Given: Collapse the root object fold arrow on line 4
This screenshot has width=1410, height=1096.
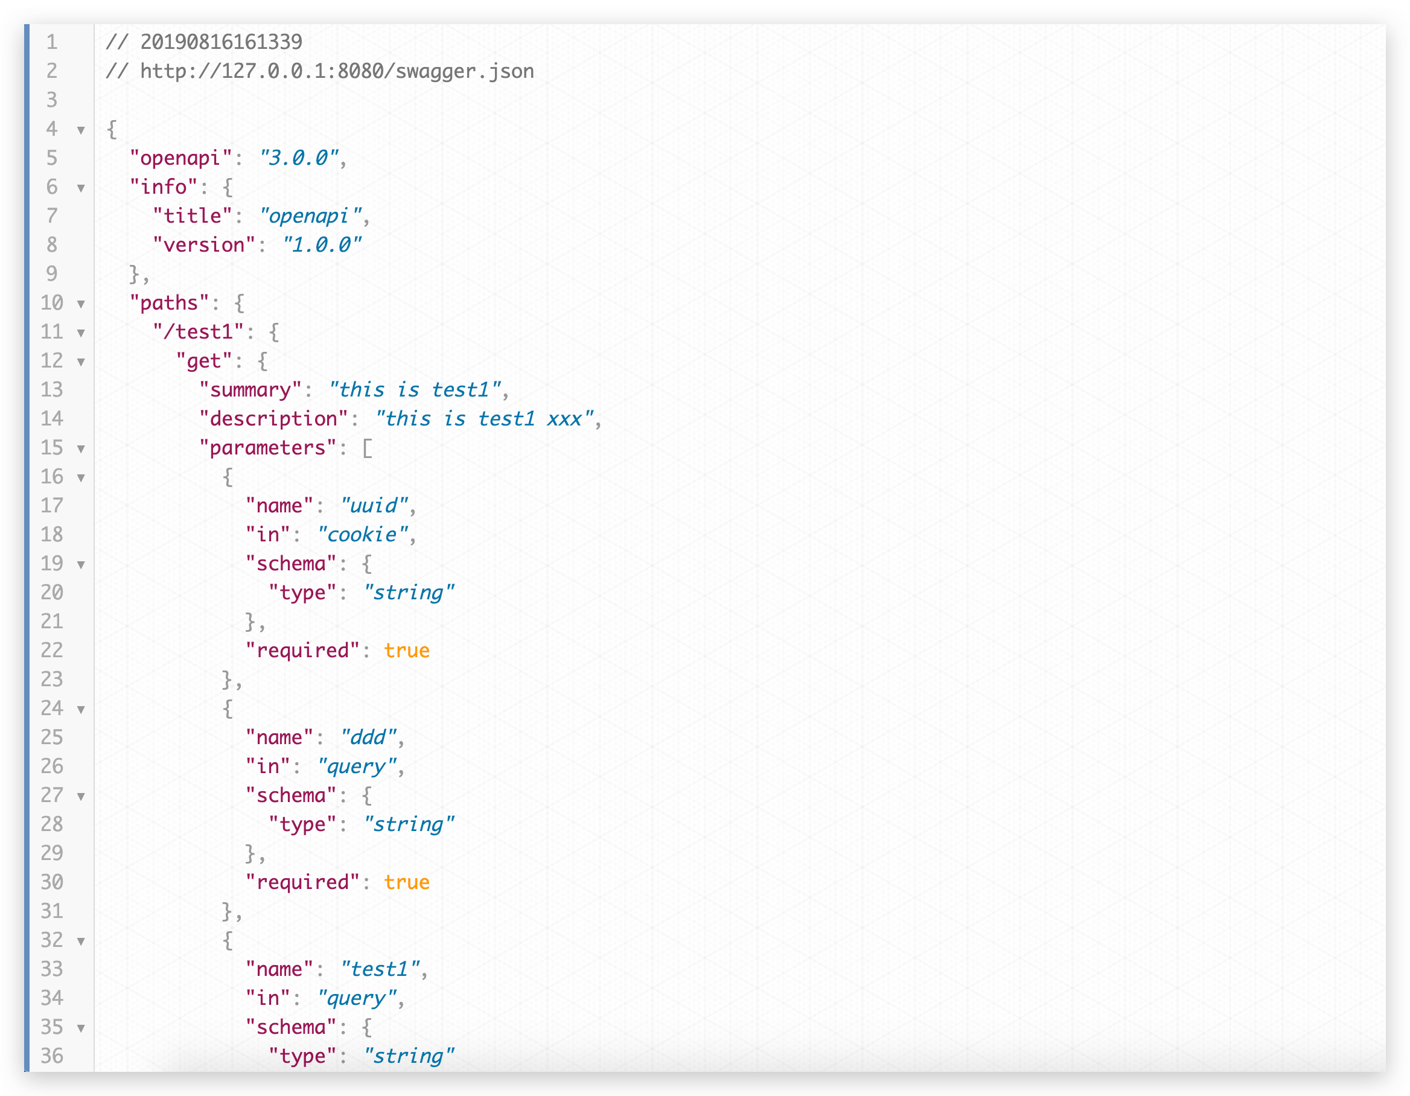Looking at the screenshot, I should 81,130.
